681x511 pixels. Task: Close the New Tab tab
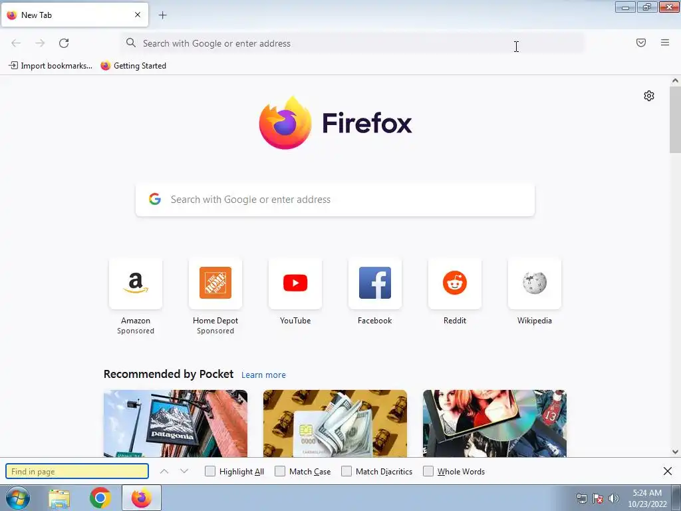(x=138, y=15)
